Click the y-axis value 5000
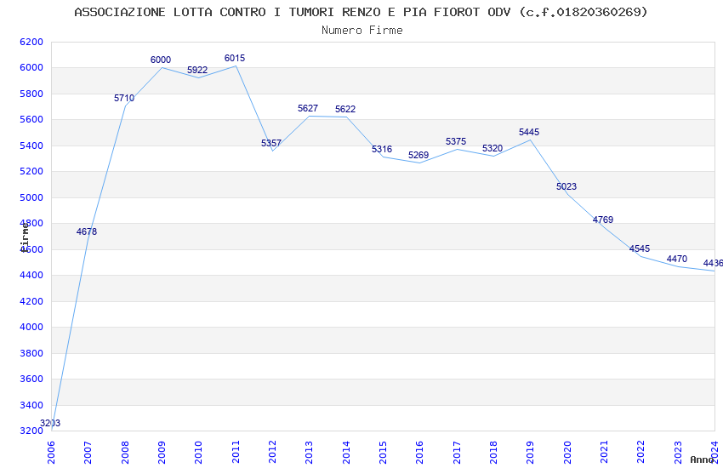The image size is (723, 468). 31,197
